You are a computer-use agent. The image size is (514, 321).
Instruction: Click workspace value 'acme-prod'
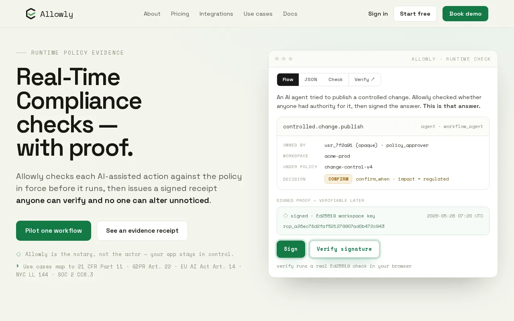[x=337, y=156]
